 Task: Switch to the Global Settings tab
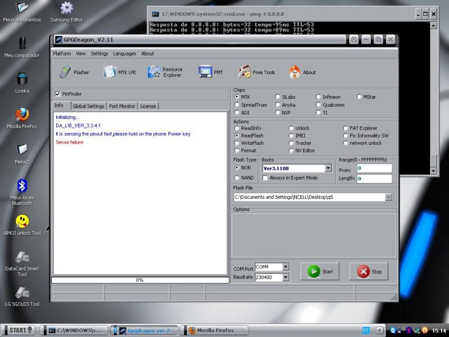89,106
